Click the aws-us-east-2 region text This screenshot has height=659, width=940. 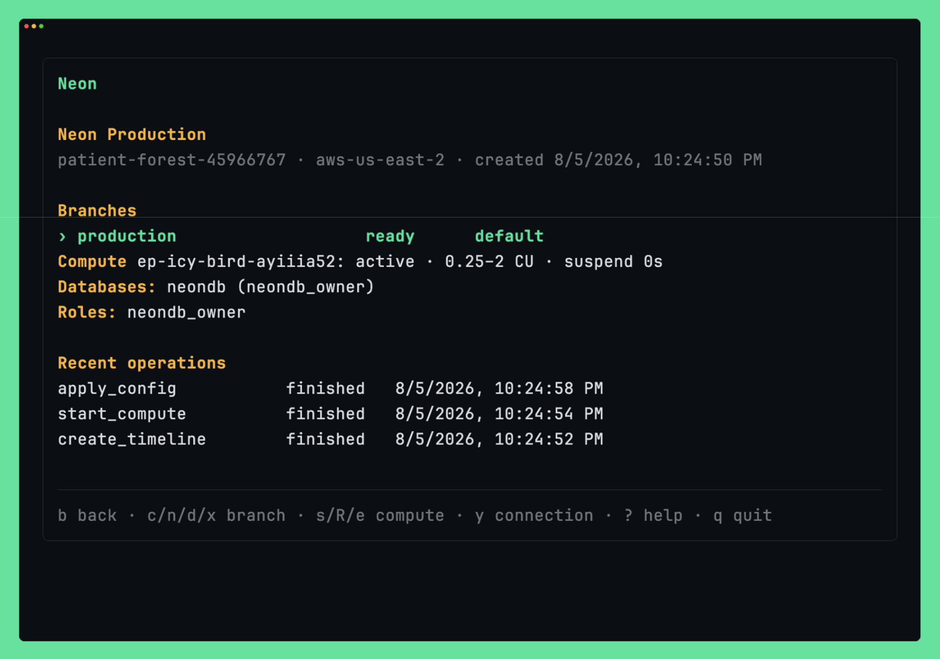(x=380, y=160)
